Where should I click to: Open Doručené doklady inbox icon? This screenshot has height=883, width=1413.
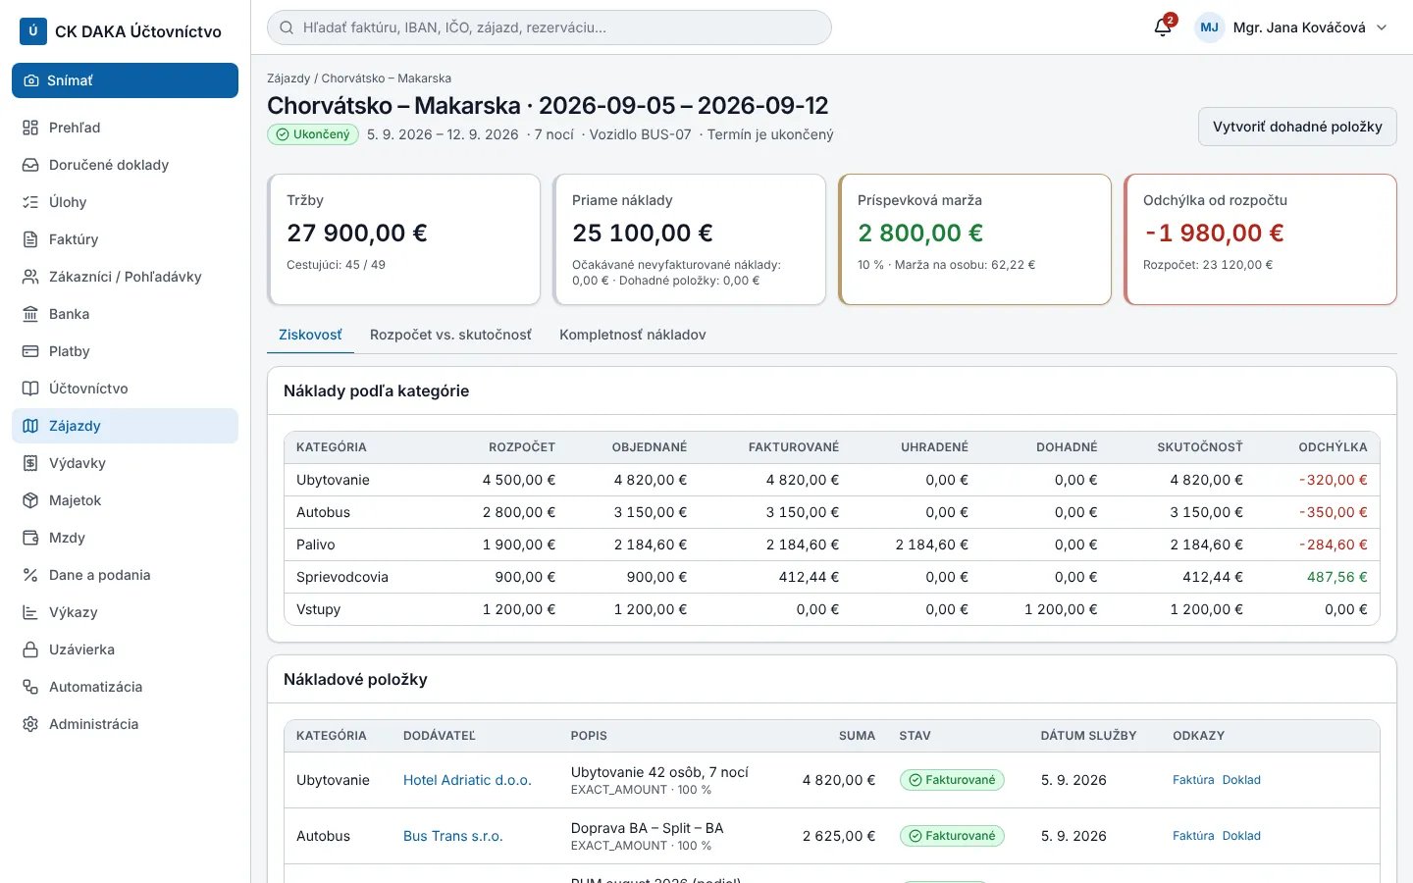coord(30,165)
